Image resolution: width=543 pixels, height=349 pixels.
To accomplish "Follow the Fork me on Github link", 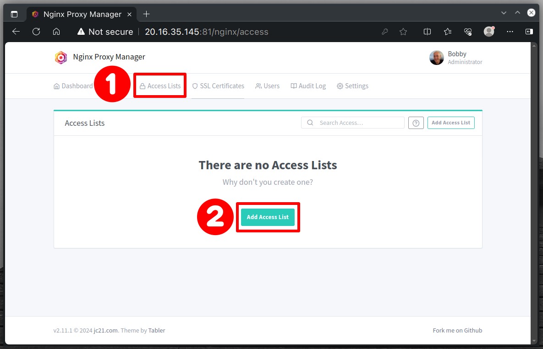I will (x=457, y=330).
